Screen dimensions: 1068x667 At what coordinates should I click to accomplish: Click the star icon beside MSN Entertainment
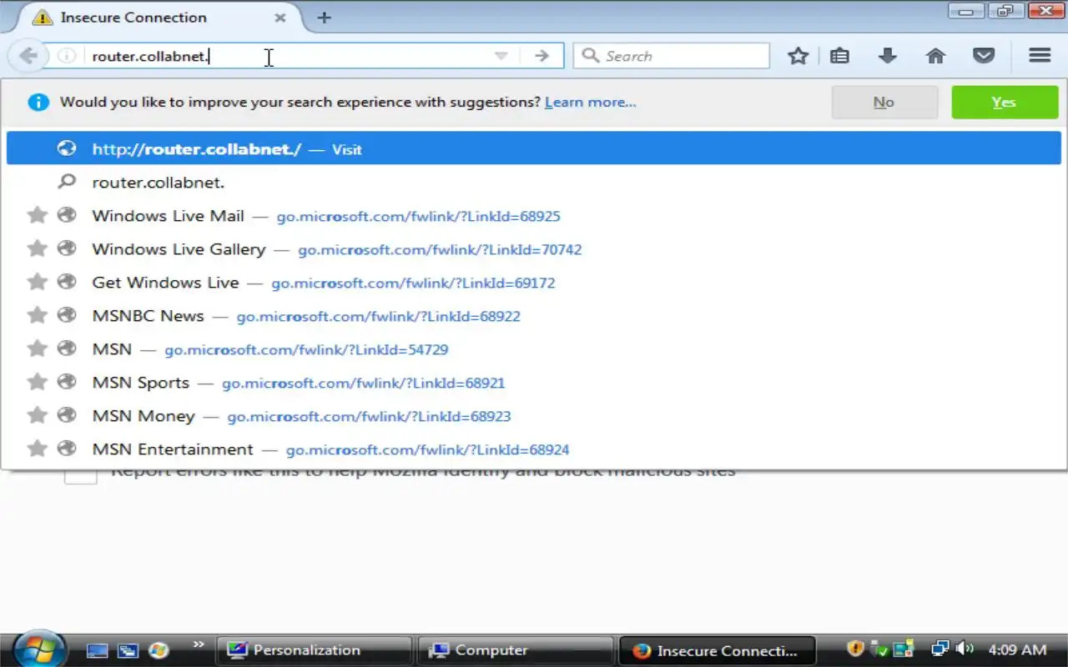[x=37, y=449]
